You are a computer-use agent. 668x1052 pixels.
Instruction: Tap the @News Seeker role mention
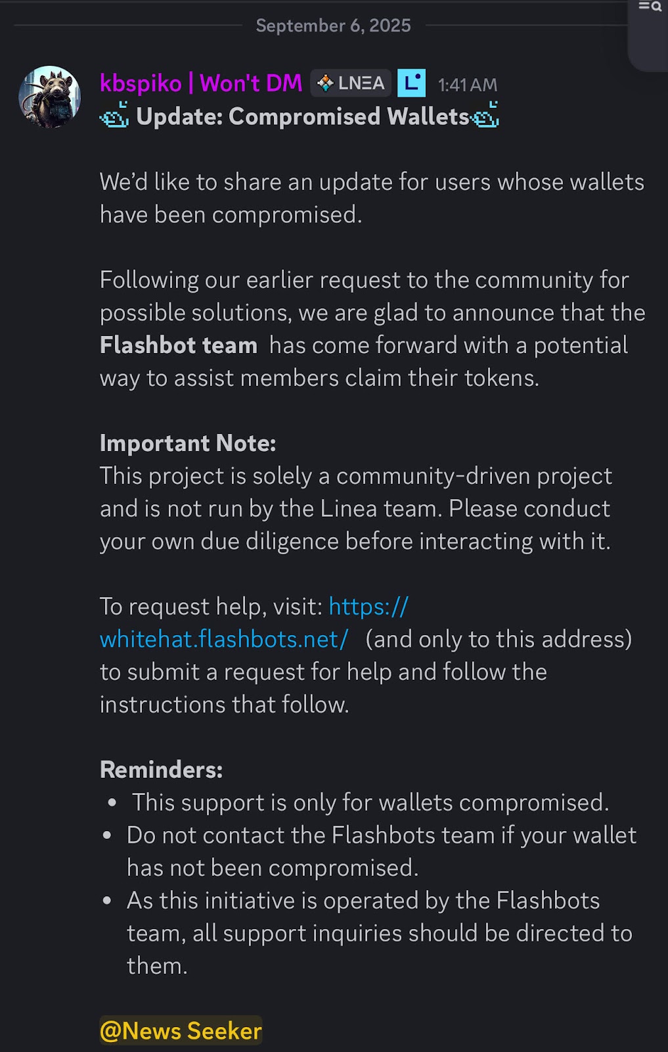click(x=181, y=1030)
